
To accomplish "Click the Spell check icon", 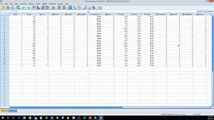I will [x=100, y=8].
